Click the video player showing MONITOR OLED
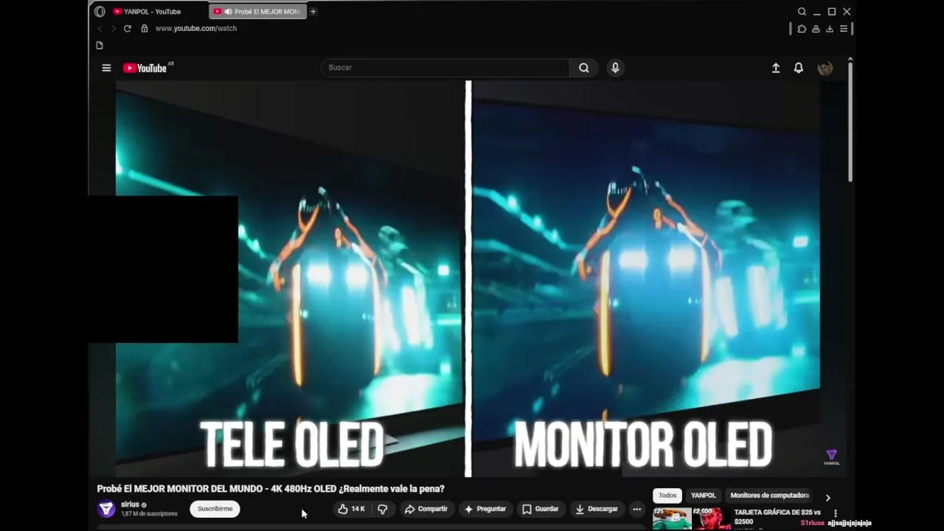Viewport: 944px width, 531px height. click(468, 279)
